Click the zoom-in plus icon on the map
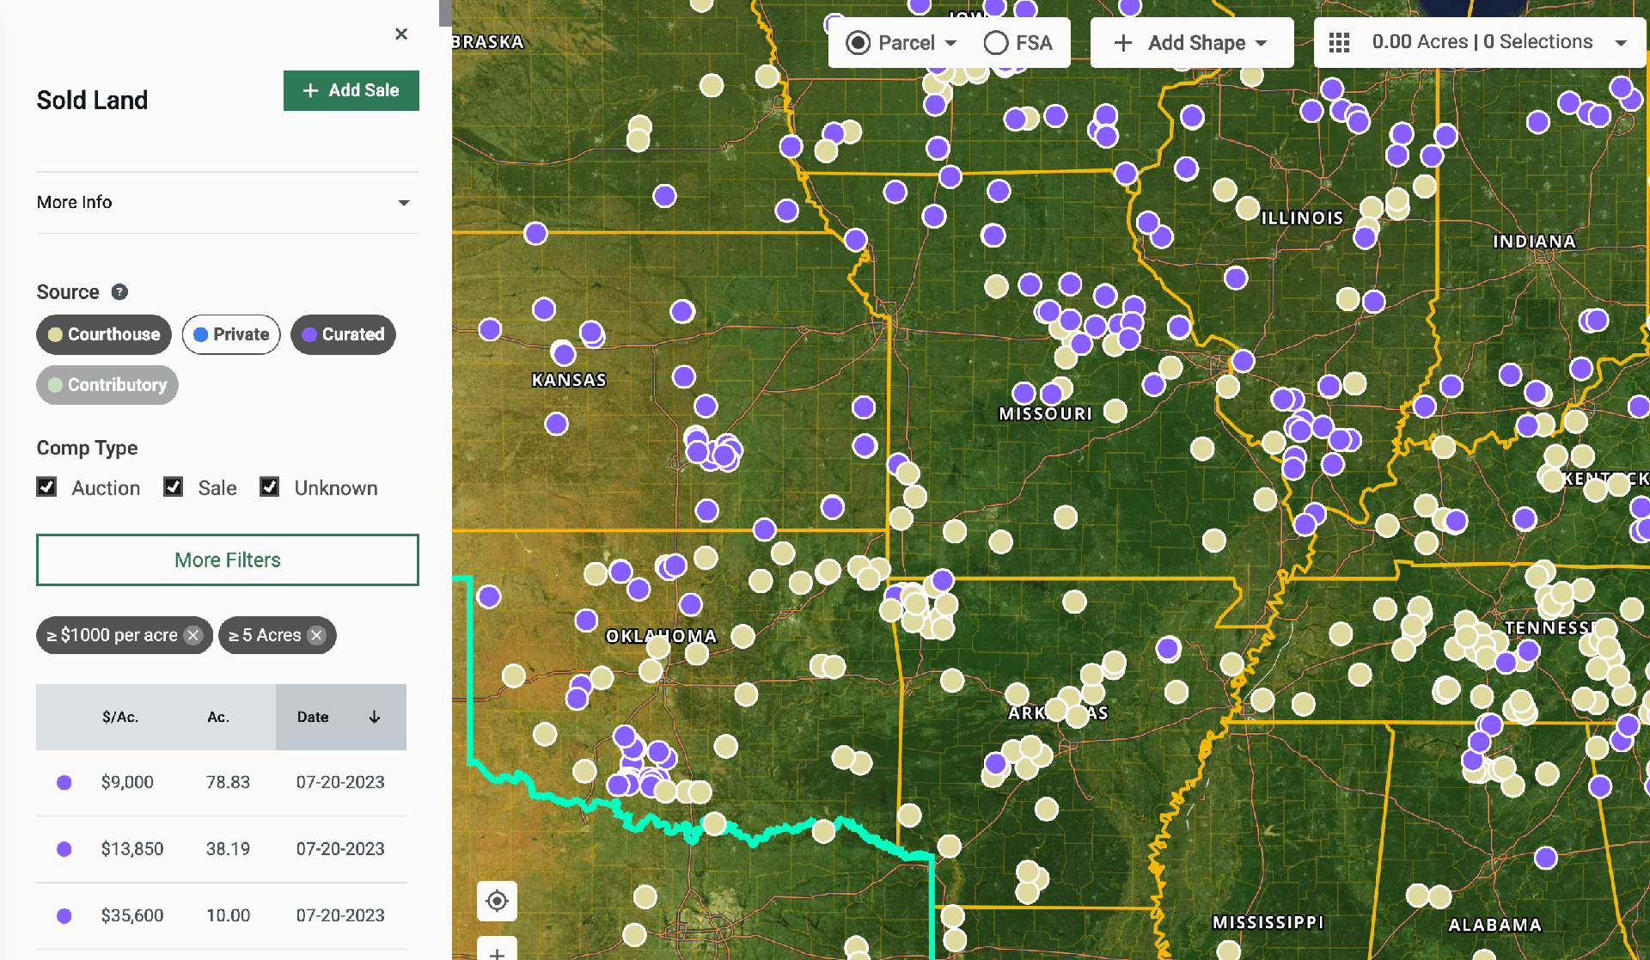 click(497, 952)
